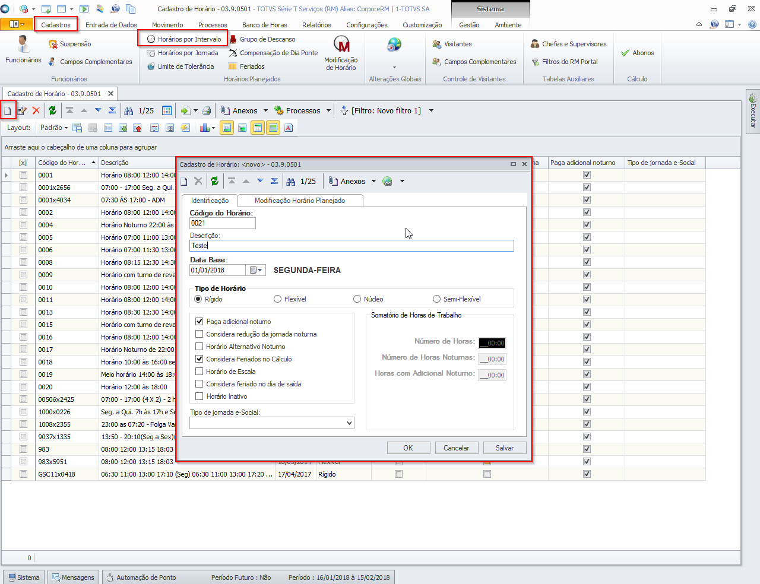Click Sistema button in status bar
760x584 pixels.
pyautogui.click(x=24, y=577)
